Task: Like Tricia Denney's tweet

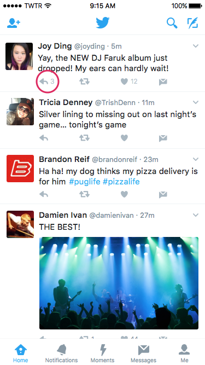Action: tap(124, 138)
